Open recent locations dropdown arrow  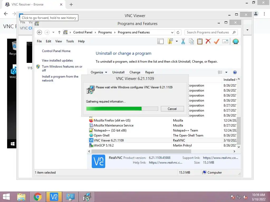[53, 32]
